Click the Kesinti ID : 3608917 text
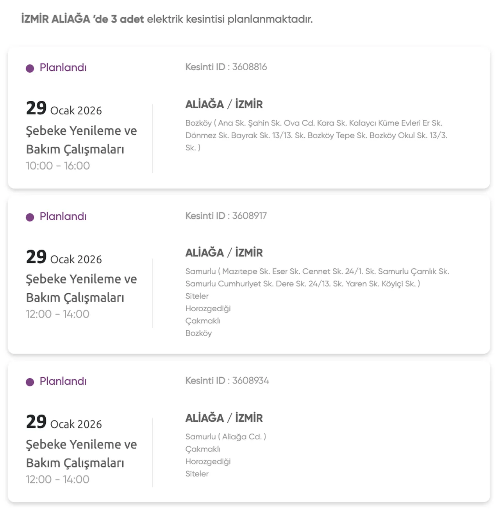Viewport: 500px width, 512px height. click(226, 216)
